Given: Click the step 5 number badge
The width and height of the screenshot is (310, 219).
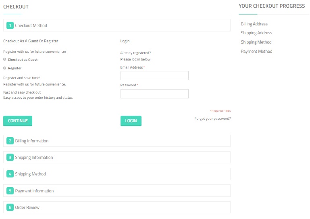Looking at the screenshot, I should click(x=10, y=191).
